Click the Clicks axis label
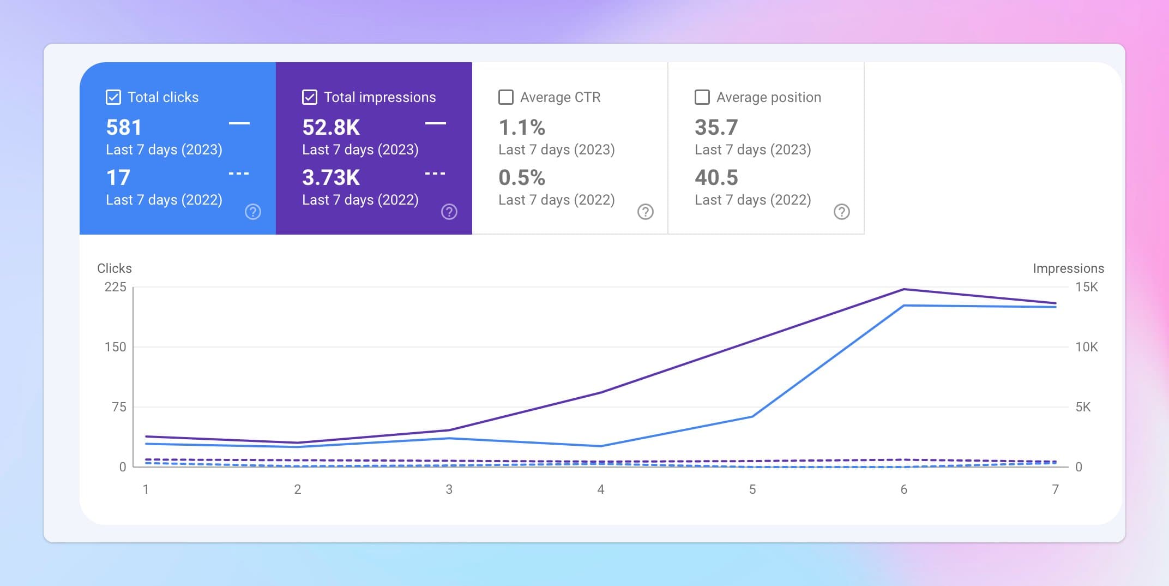The image size is (1169, 586). (113, 268)
